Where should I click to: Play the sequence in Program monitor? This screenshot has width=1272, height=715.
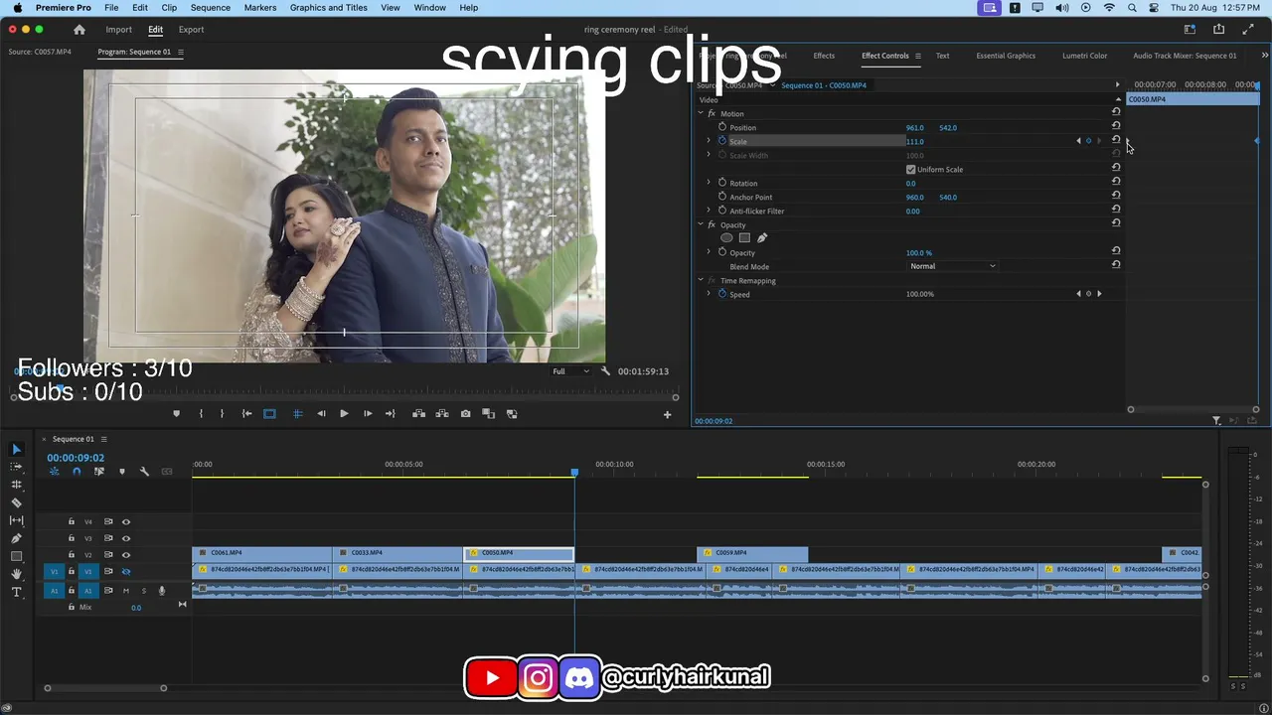tap(344, 414)
